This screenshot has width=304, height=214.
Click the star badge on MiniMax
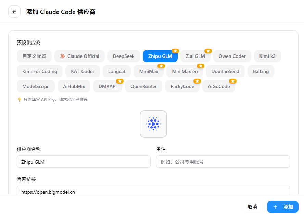pyautogui.click(x=161, y=66)
